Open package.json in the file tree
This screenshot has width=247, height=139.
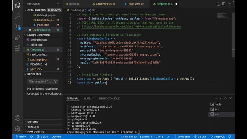click(x=43, y=59)
